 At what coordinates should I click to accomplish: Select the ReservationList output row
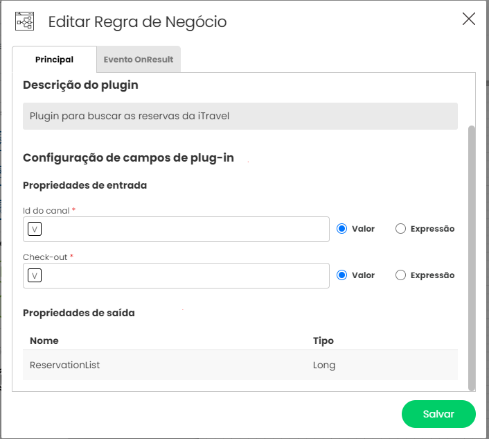240,365
